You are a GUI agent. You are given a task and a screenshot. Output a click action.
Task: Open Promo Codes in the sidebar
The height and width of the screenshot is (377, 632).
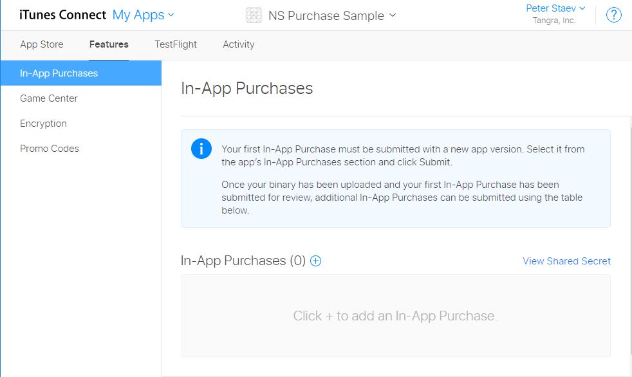point(50,149)
